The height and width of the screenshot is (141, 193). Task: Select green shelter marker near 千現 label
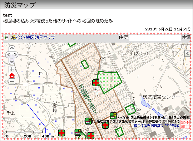113,116
